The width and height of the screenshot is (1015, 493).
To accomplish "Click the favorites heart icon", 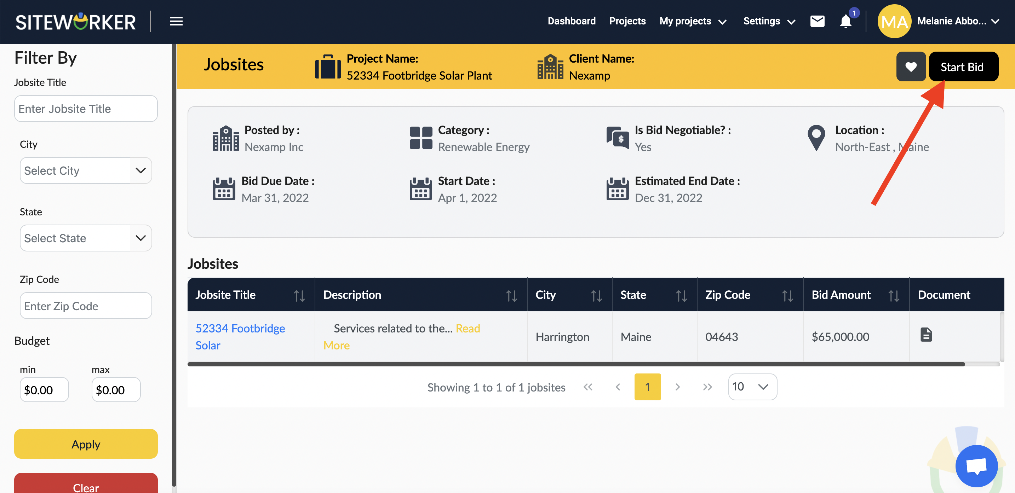I will (x=911, y=66).
